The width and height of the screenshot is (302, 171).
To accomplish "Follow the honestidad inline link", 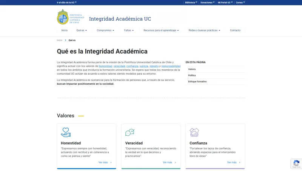I will 105,66.
